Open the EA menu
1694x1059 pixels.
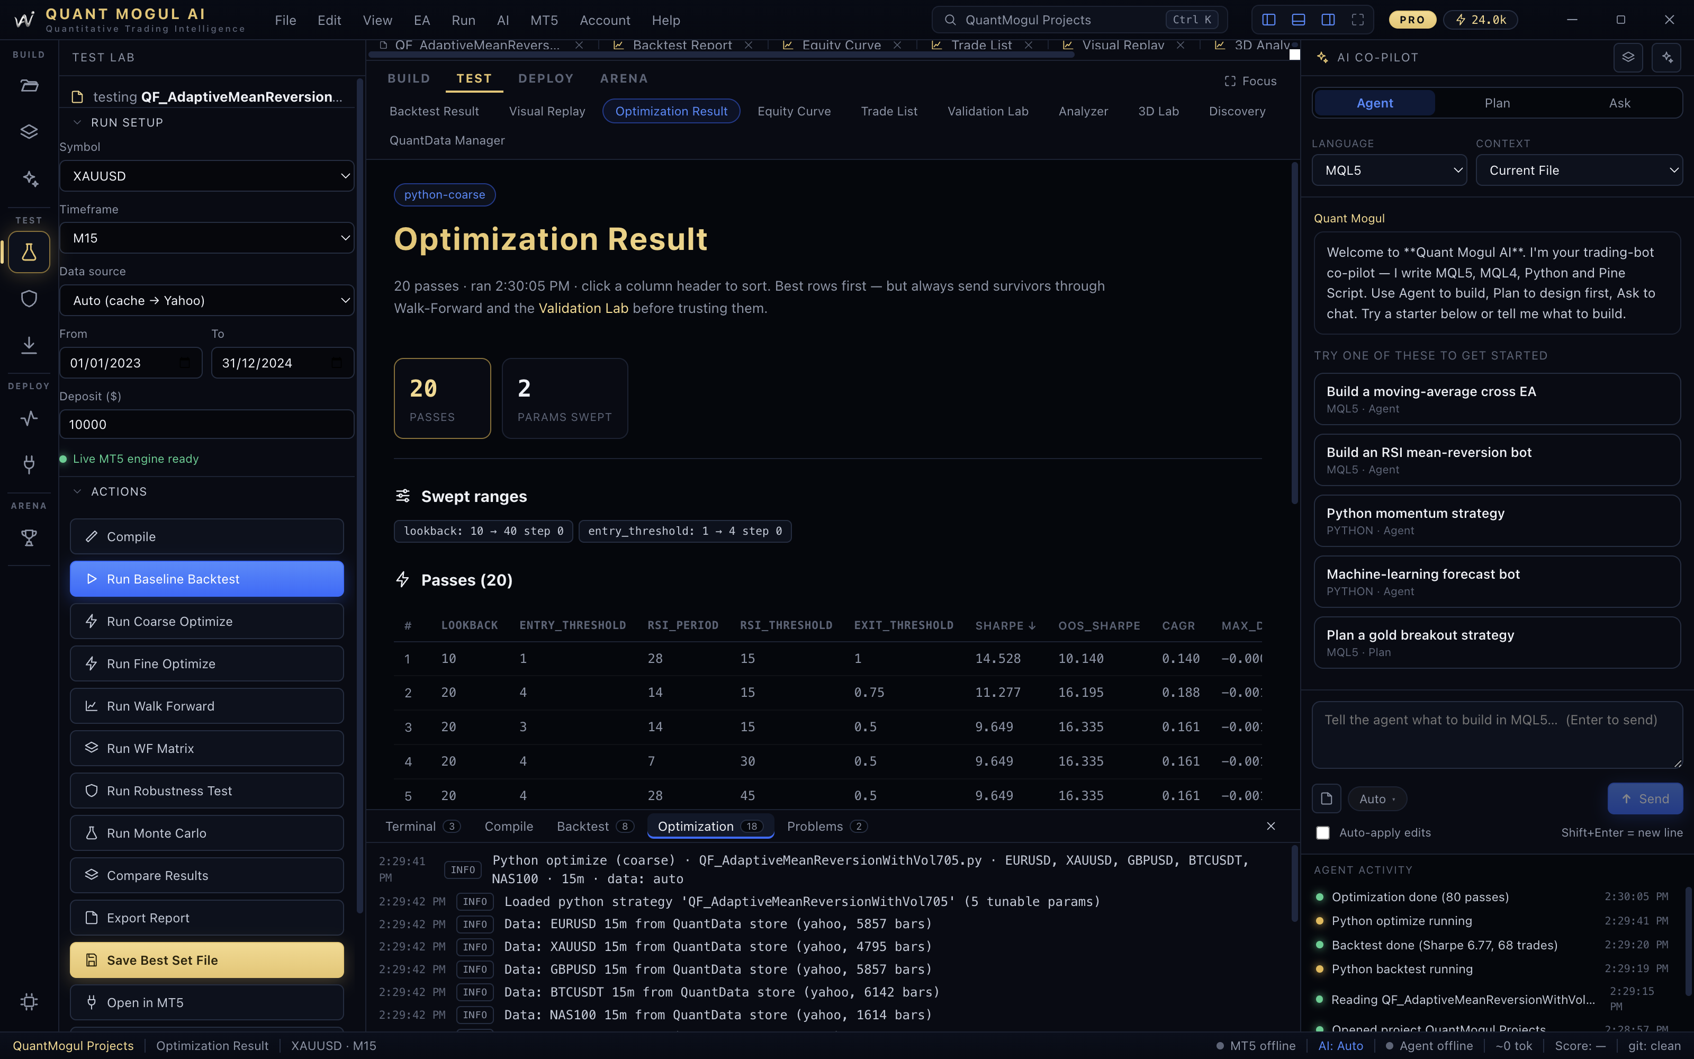click(421, 20)
